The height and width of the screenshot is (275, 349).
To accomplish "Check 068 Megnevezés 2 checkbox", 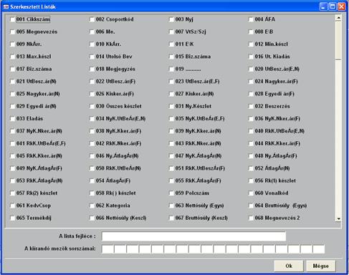I will click(x=251, y=218).
